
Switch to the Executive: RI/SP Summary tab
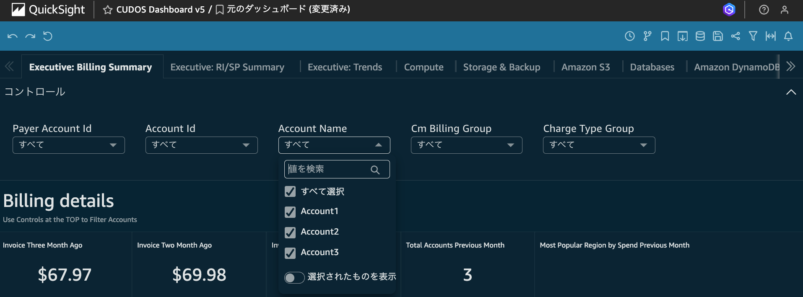227,67
